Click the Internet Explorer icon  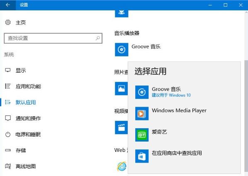tap(122, 166)
